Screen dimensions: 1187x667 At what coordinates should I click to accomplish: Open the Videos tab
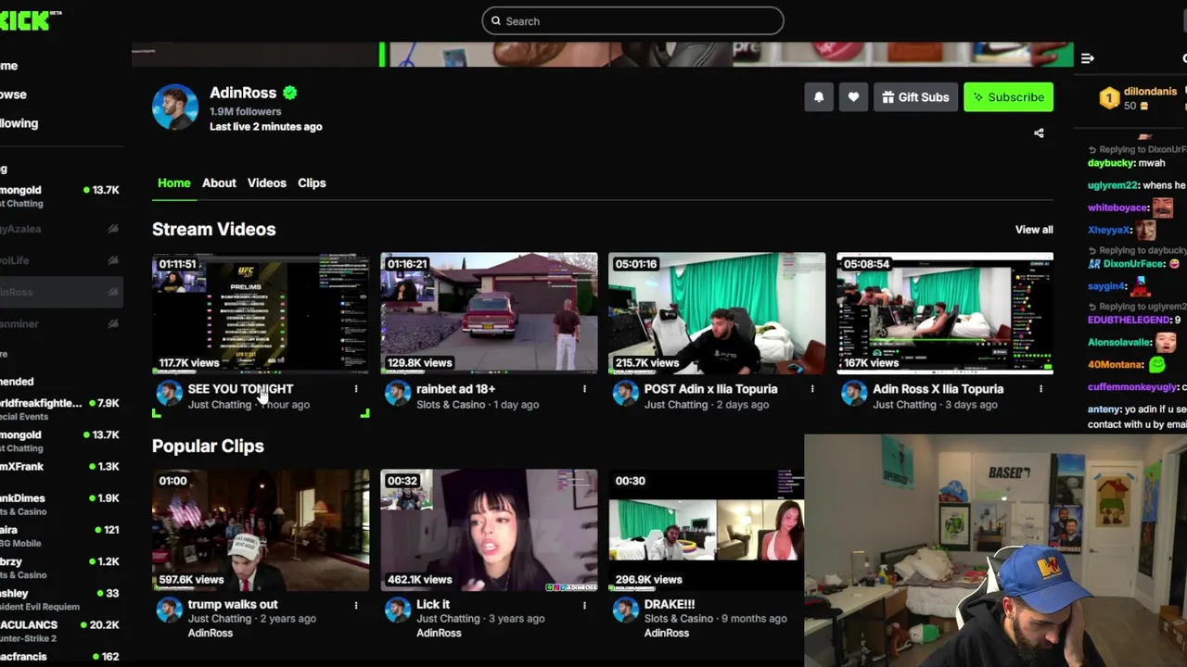267,183
